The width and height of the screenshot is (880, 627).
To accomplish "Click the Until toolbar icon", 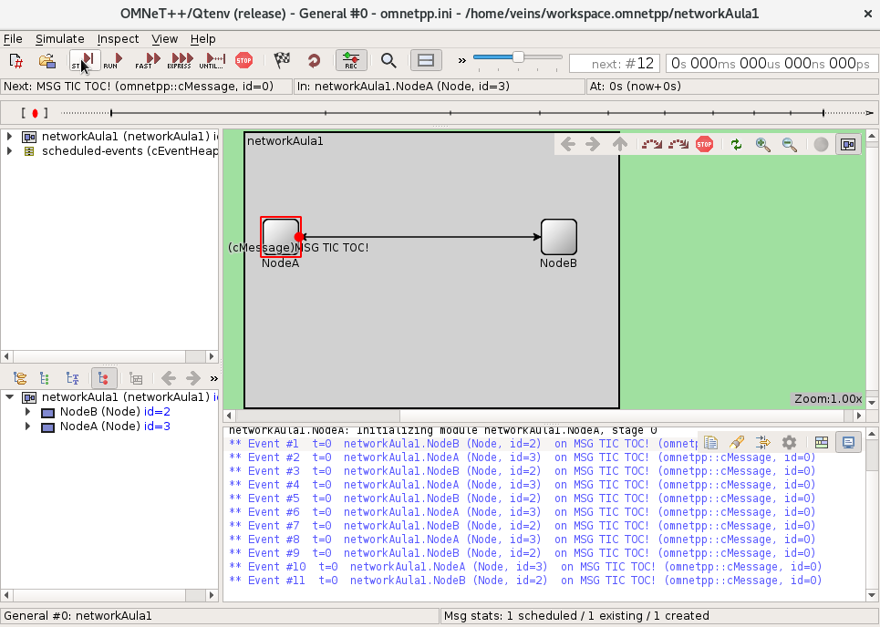I will click(x=211, y=60).
